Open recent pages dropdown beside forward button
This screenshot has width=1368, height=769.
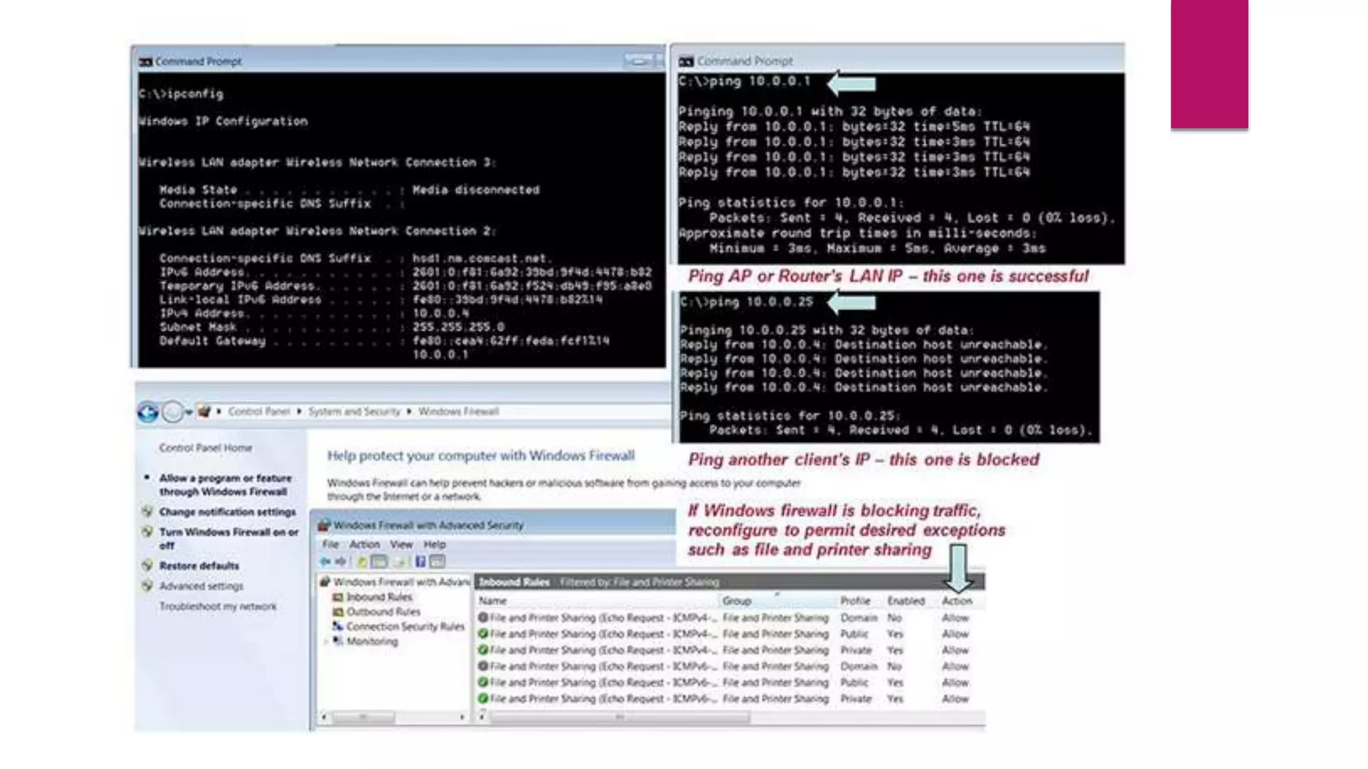pos(190,413)
